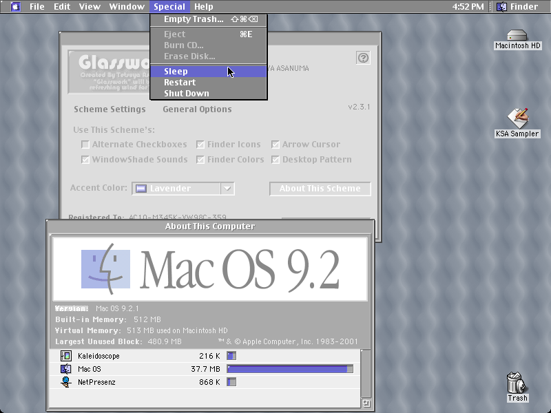The height and width of the screenshot is (413, 551).
Task: Choose Restart in the Special menu
Action: point(209,82)
